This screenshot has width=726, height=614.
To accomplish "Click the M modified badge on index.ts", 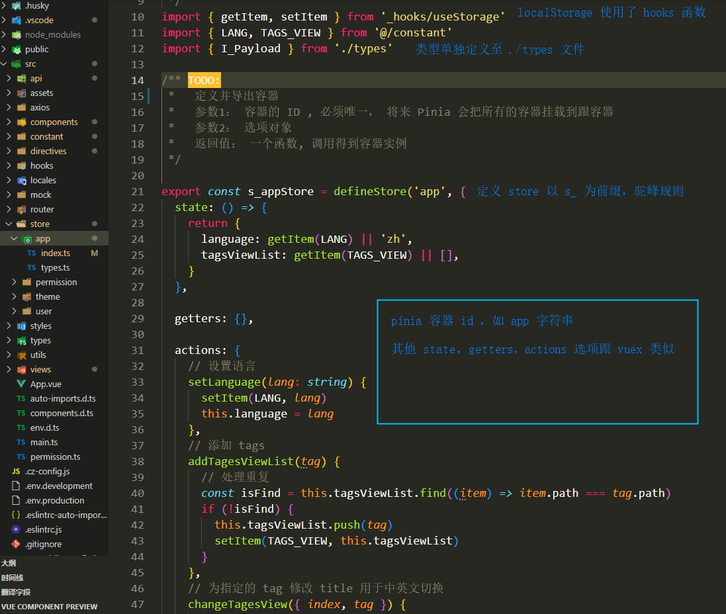I will 95,253.
